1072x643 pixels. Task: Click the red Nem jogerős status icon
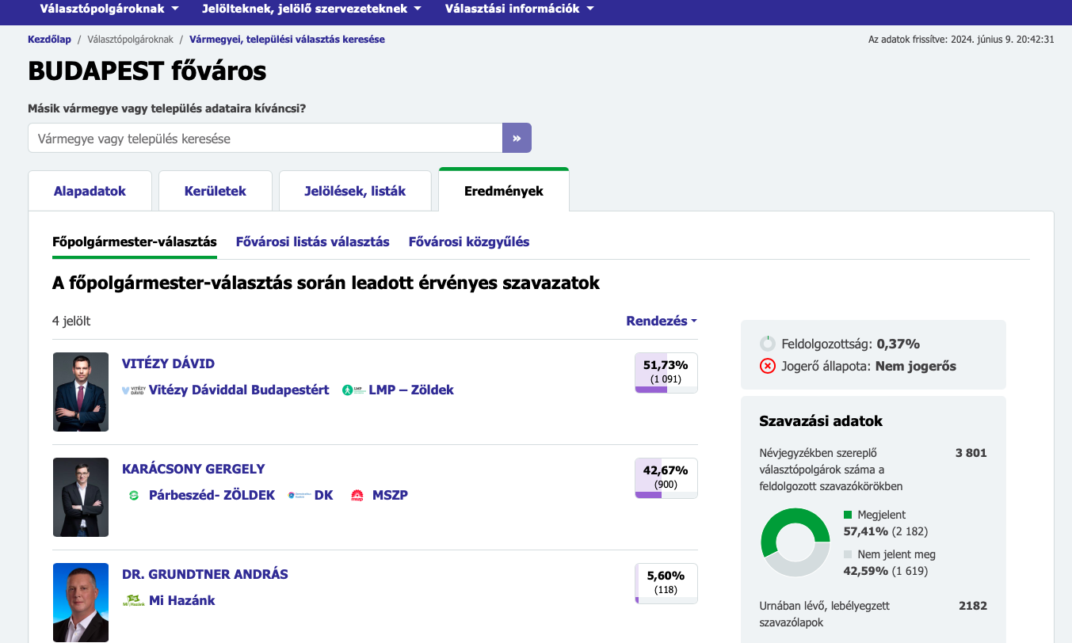pos(767,366)
